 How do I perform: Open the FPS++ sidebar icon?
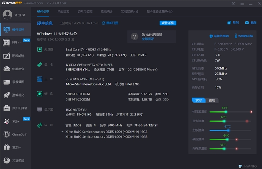pos(6,42)
